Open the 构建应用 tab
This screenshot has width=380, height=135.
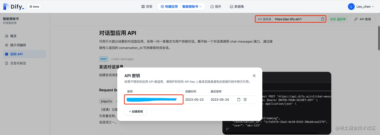169,7
